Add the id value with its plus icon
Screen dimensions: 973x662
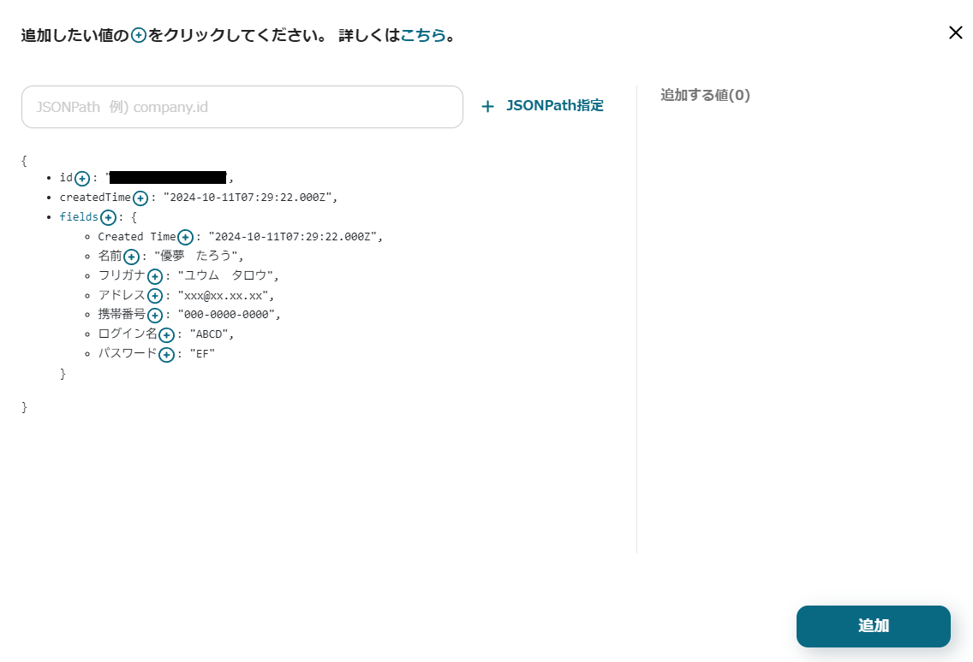point(82,179)
